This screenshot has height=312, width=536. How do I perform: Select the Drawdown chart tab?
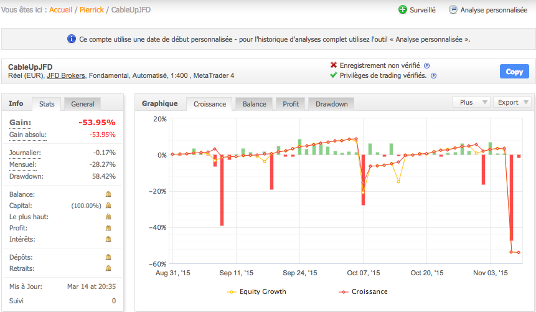tap(331, 104)
